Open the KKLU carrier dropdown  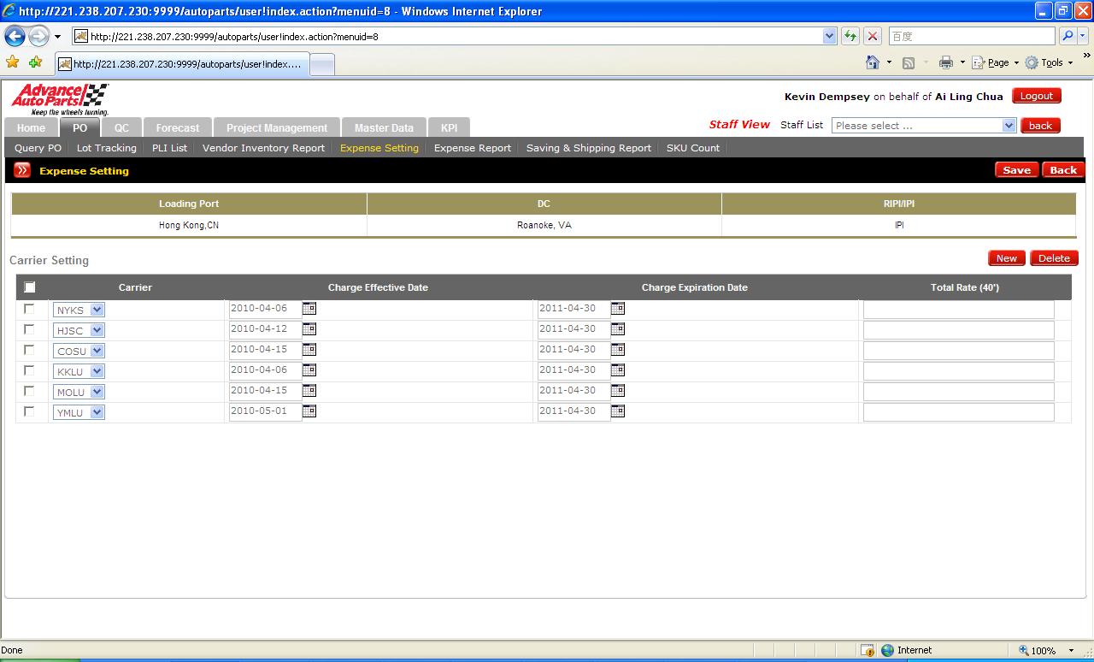point(97,371)
